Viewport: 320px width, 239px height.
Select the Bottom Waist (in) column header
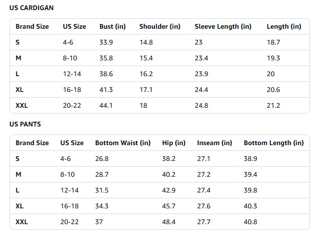point(123,143)
